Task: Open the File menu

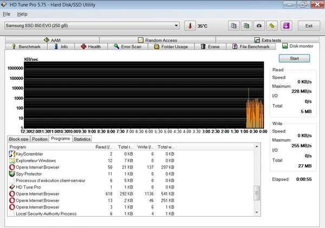Action: tap(6, 14)
